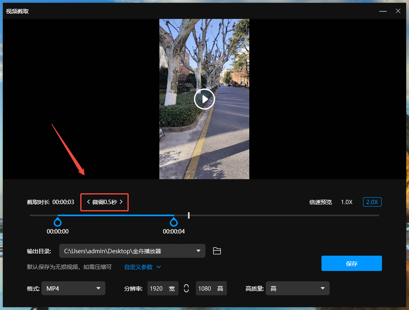Select 2.0X preview speed

(372, 202)
